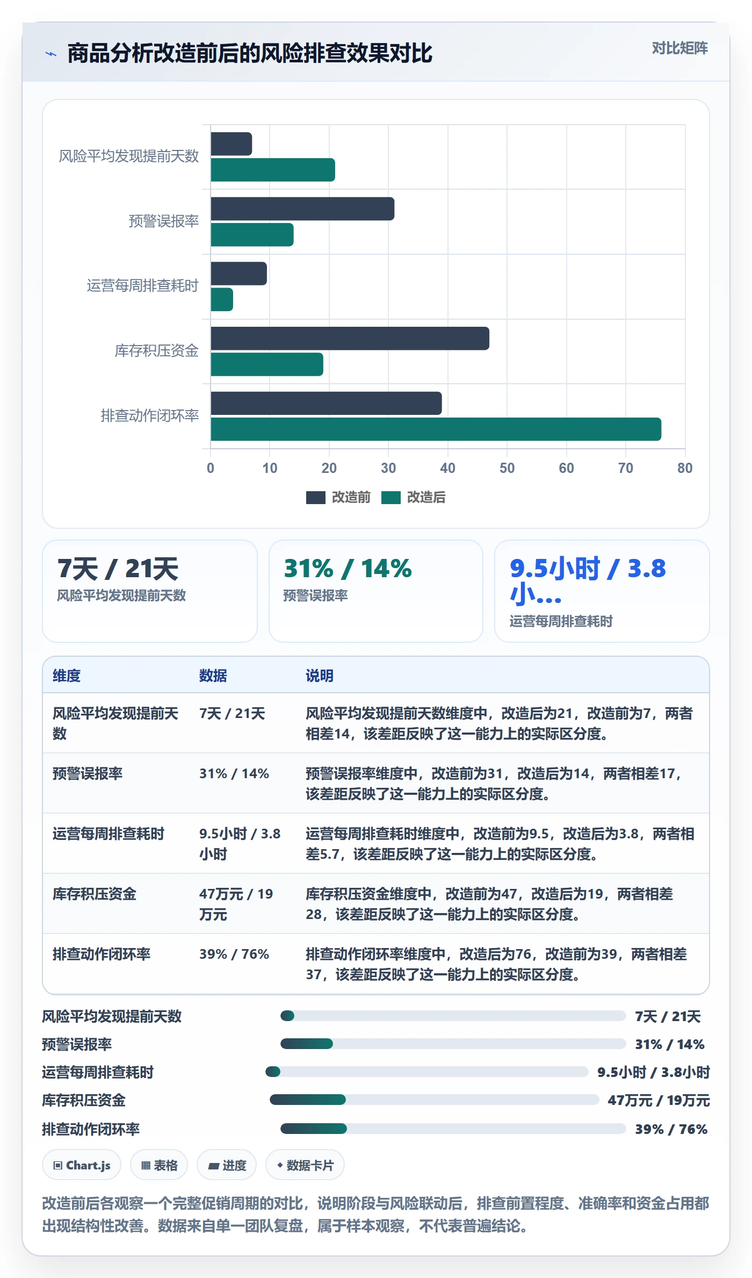
Task: Click progress bar for 排查动作闭环率
Action: pos(453,1129)
